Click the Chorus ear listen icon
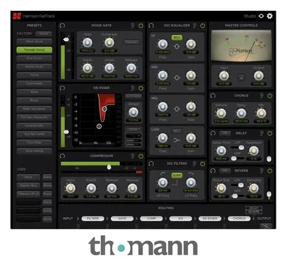The height and width of the screenshot is (262, 286). coord(261,96)
